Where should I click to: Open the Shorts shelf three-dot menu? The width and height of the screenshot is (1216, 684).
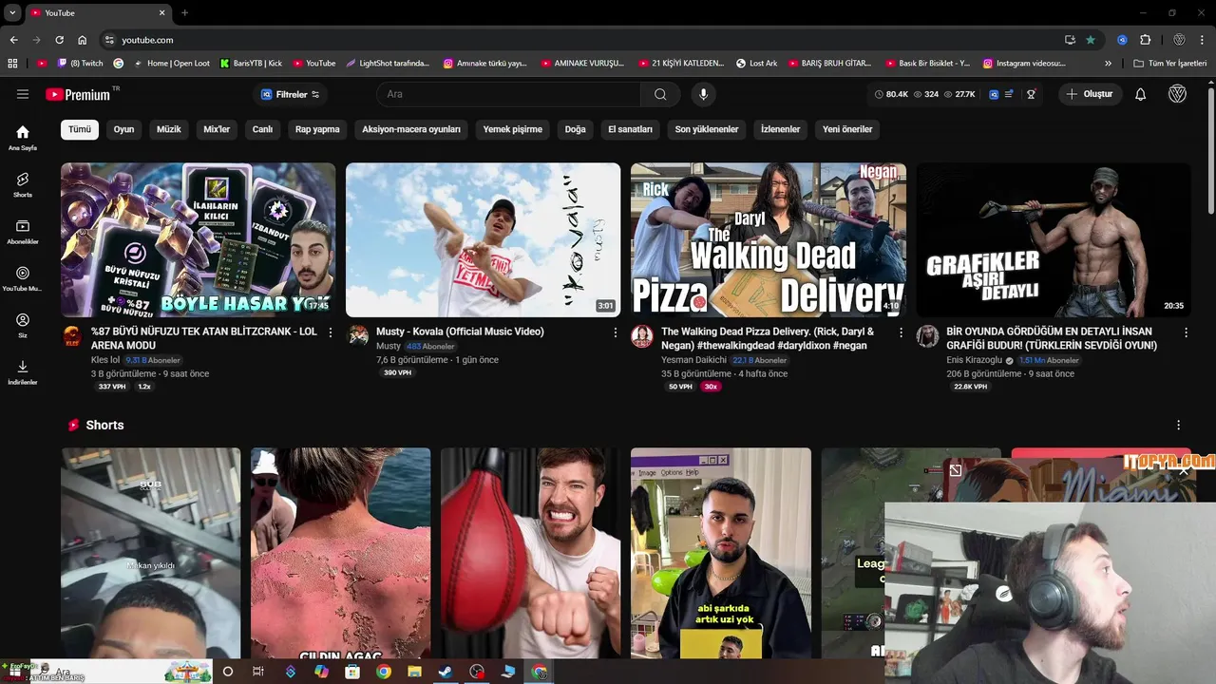(1179, 425)
